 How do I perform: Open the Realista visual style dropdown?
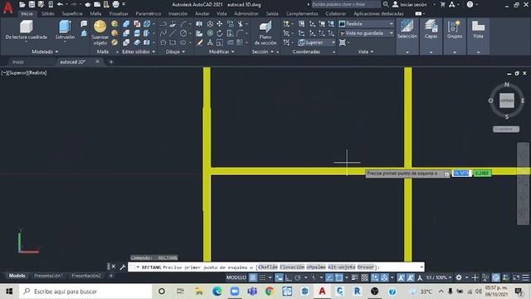pos(367,24)
